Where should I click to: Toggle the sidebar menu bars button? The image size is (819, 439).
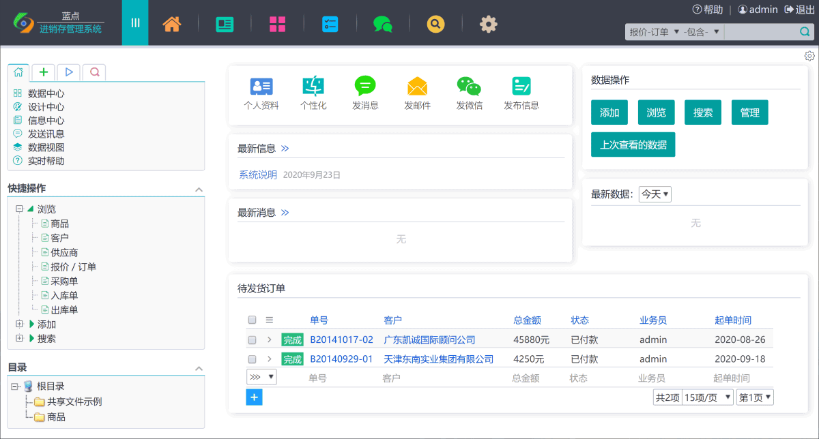click(135, 23)
